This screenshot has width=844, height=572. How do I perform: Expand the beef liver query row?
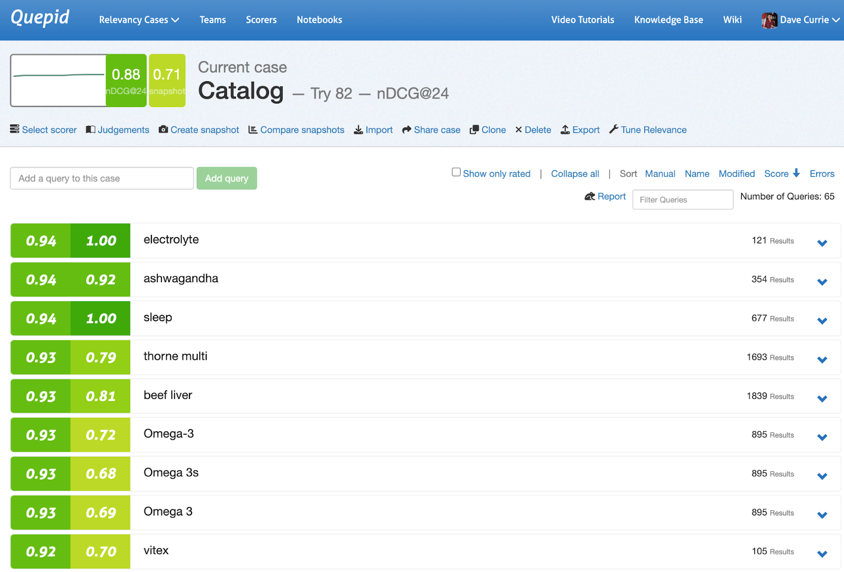[x=822, y=398]
